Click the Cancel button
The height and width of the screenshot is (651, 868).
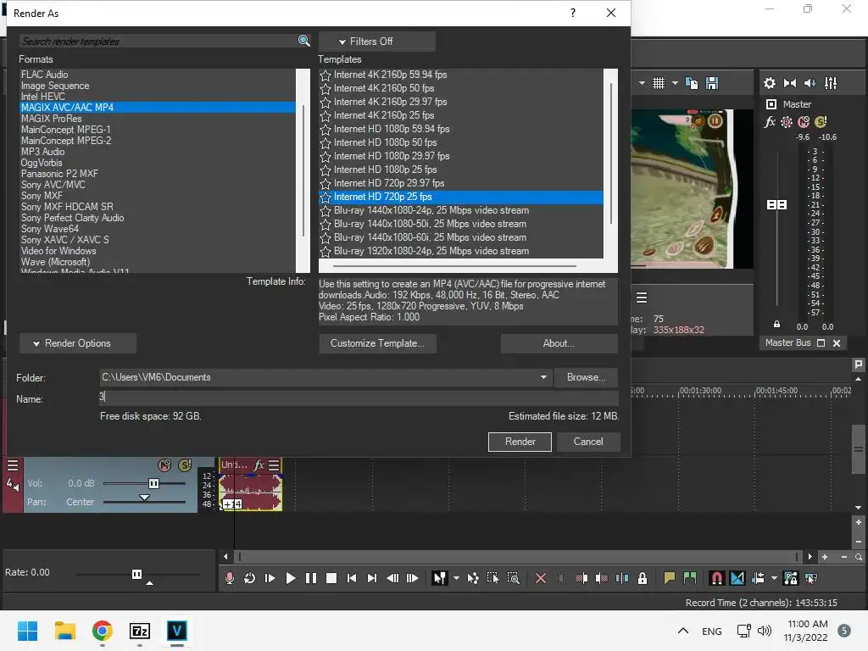(x=588, y=442)
